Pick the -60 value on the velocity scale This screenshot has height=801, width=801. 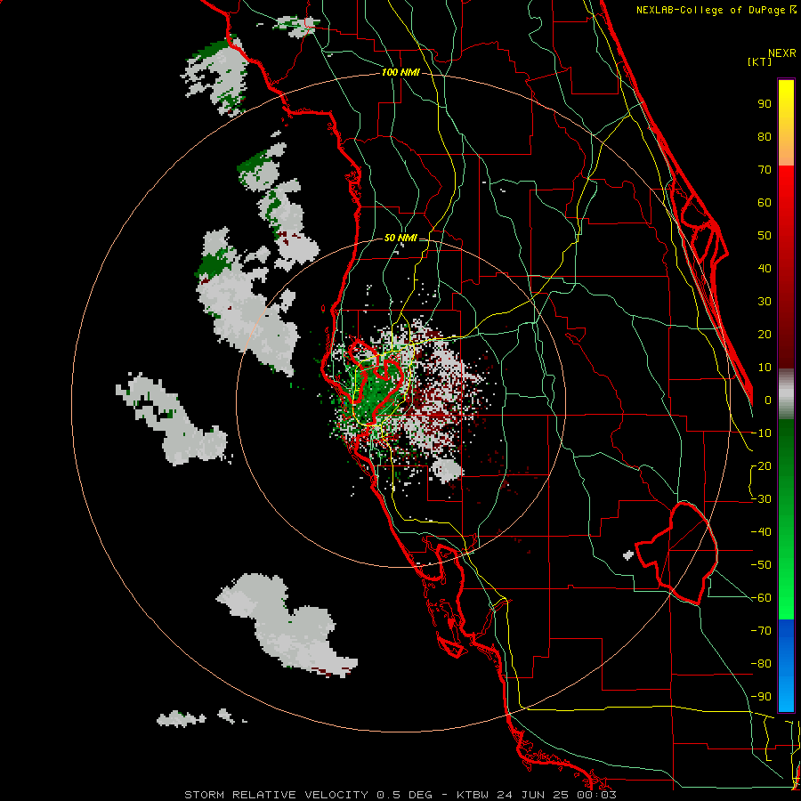click(x=761, y=598)
